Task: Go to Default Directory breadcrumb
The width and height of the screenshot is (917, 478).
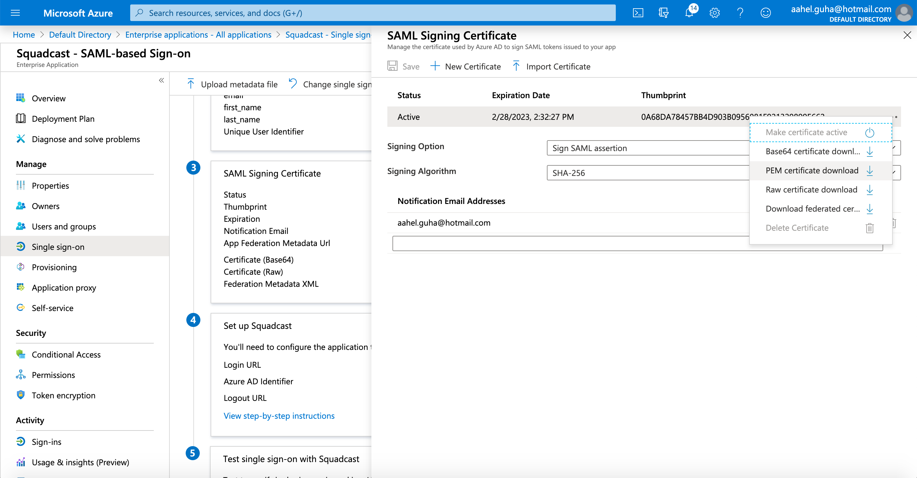Action: (80, 35)
